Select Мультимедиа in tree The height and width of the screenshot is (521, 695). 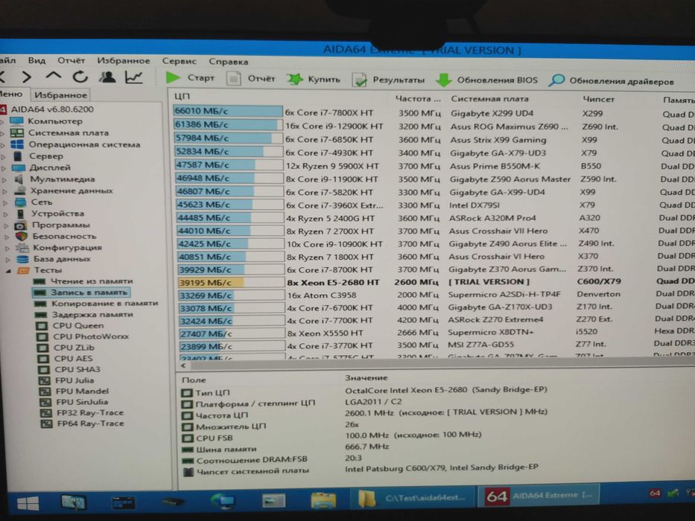click(63, 179)
